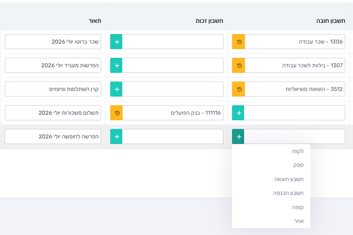
Task: Open credit account plus in שכר ברוטו row
Action: (116, 42)
